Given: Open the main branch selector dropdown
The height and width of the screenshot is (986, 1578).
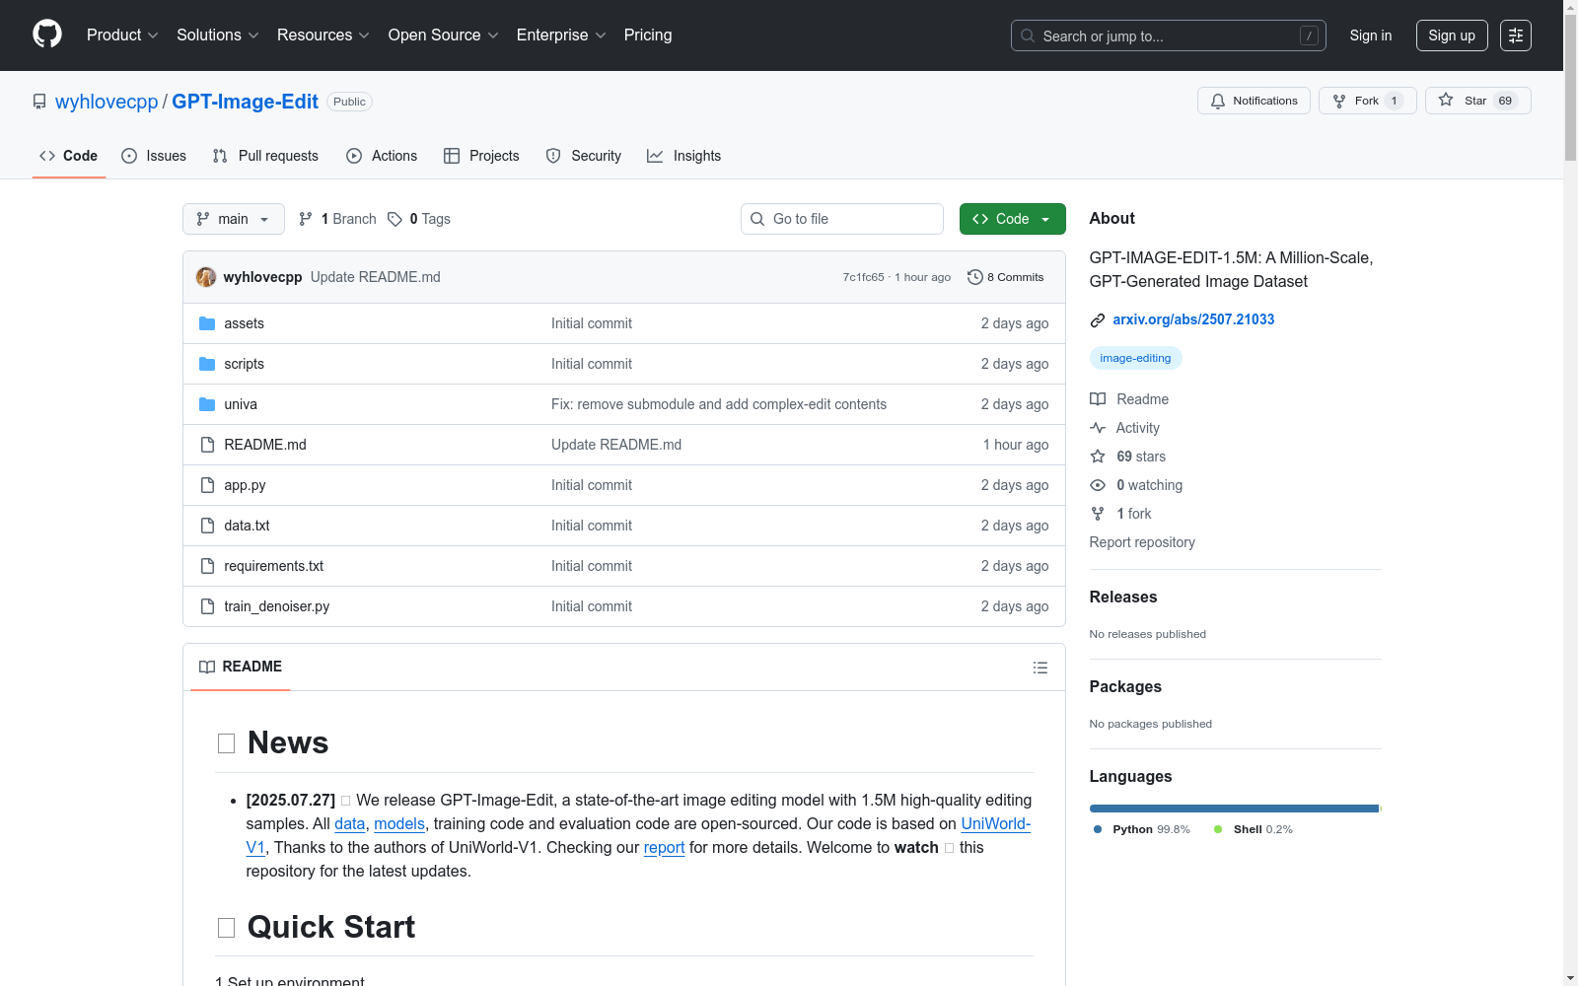Looking at the screenshot, I should (234, 219).
